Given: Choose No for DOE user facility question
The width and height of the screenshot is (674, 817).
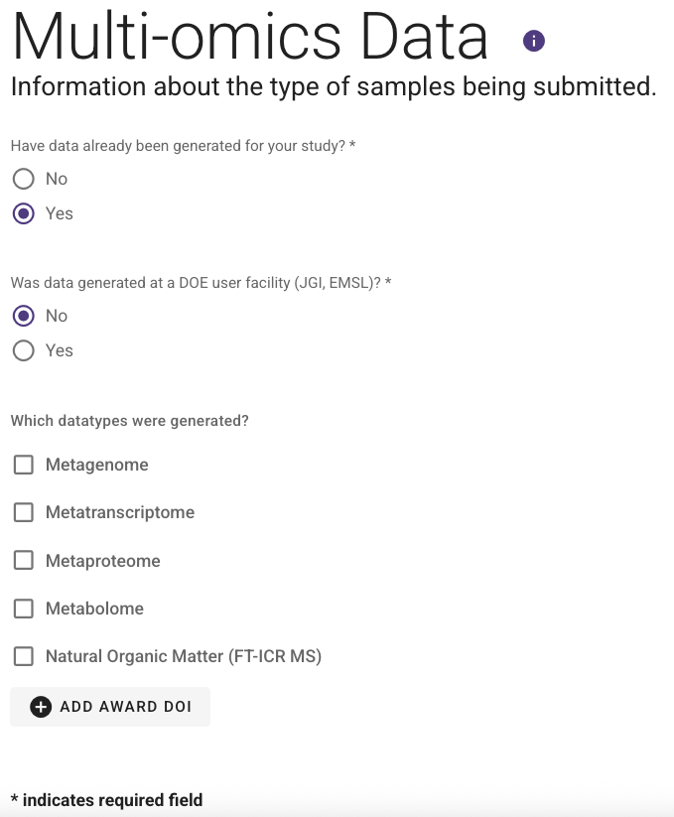Looking at the screenshot, I should tap(24, 316).
